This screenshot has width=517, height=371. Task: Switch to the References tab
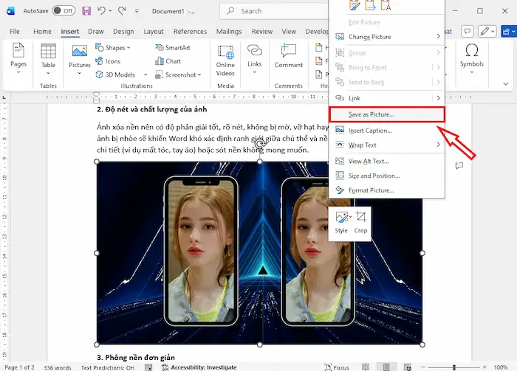(x=190, y=32)
